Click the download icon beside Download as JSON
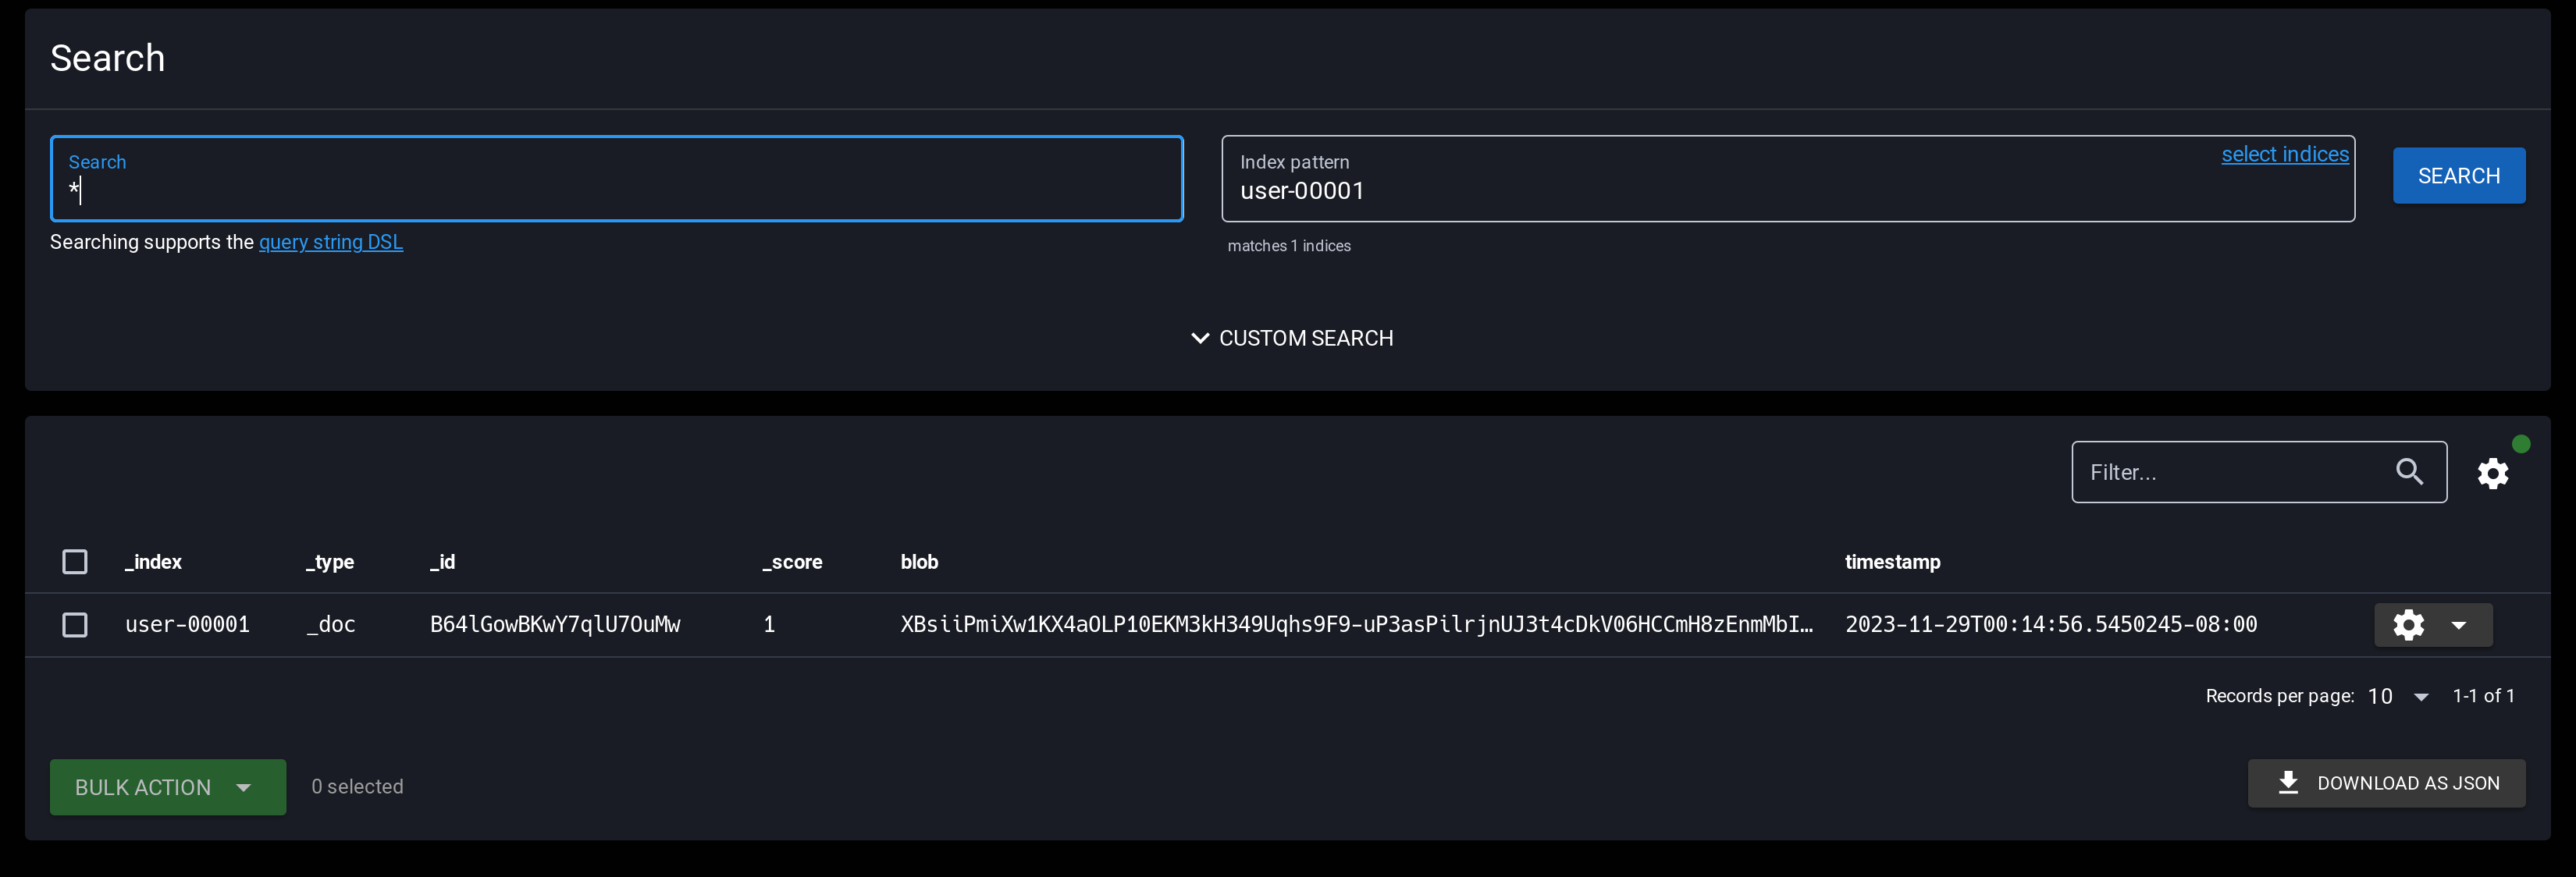Screen dimensions: 2576x877 coord(2287,783)
